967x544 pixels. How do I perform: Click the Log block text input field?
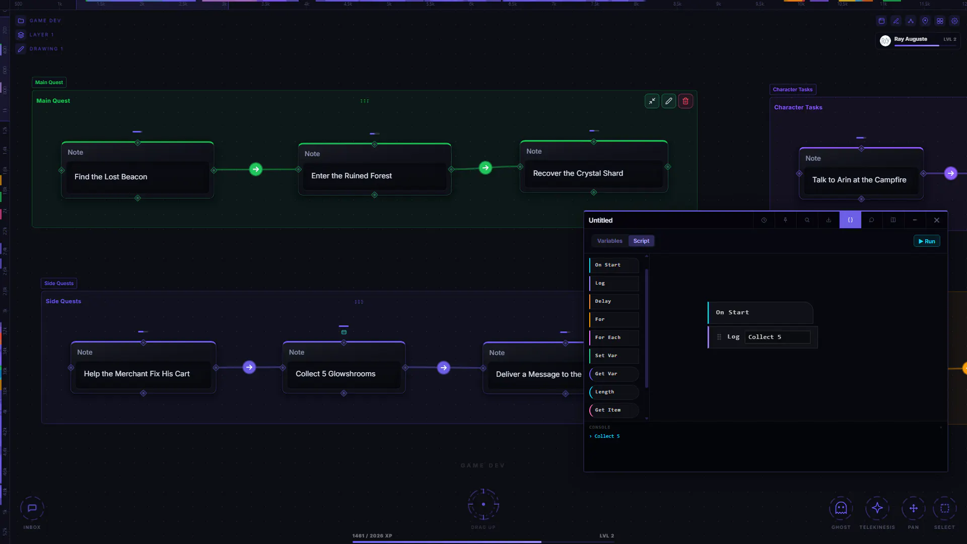778,337
